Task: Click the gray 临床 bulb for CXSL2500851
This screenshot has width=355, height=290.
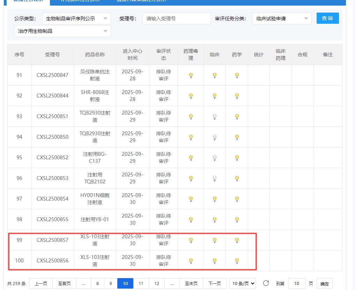Action: (x=215, y=116)
